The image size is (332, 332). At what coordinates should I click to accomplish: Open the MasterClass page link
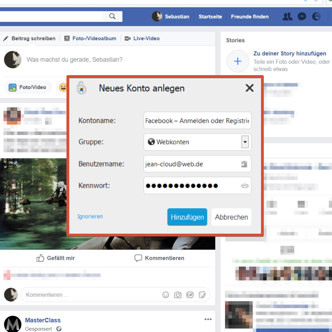click(43, 320)
